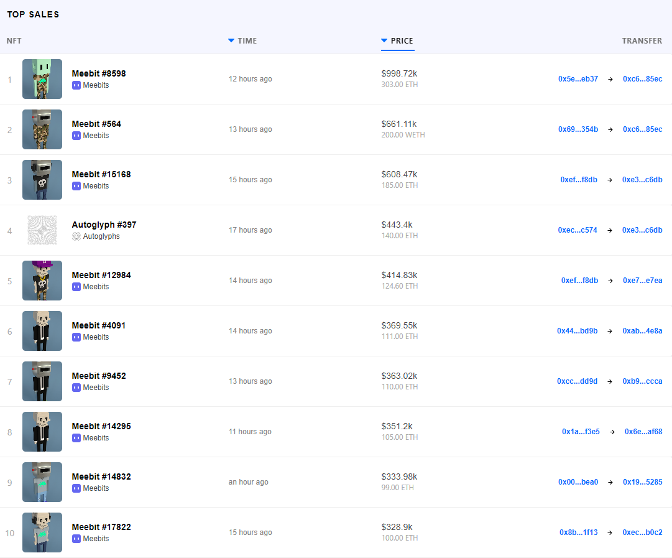This screenshot has width=672, height=558.
Task: Click Meebits collection icon under Meebit #14832
Action: click(76, 488)
